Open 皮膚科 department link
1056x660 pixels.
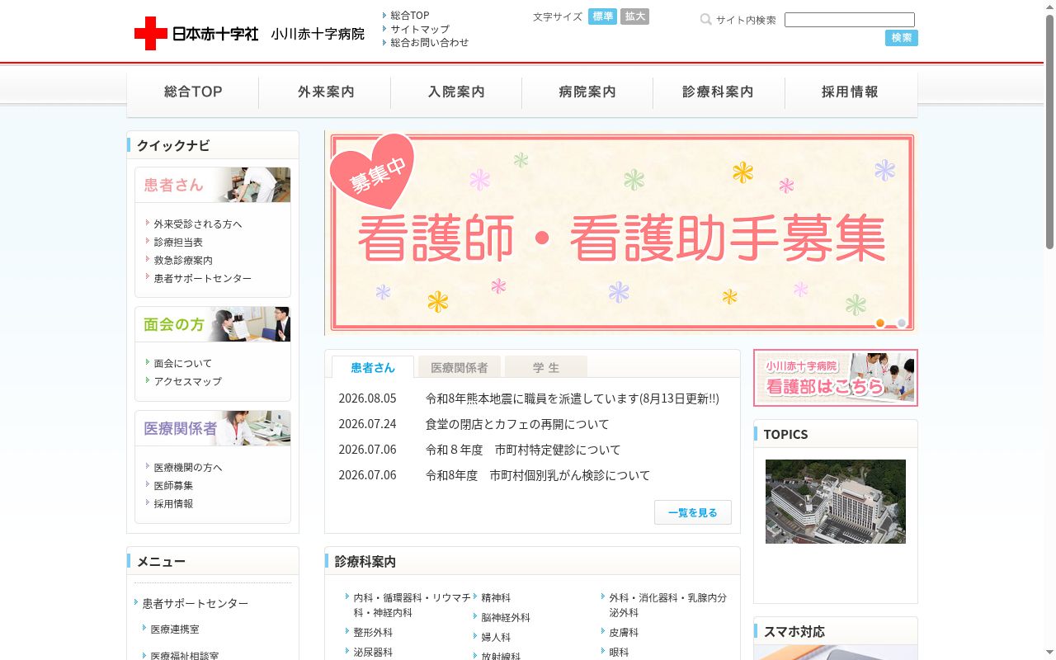[624, 632]
